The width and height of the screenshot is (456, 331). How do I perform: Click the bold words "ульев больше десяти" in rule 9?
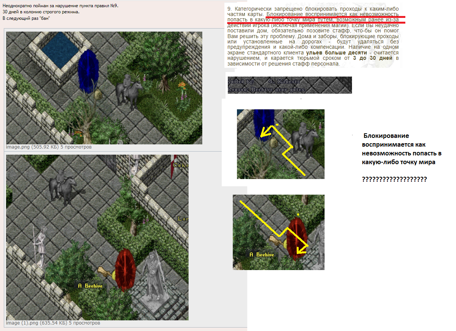tap(336, 53)
